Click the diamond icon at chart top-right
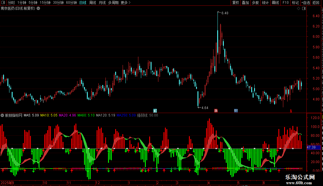Screen dimensions: 323x186 (x=298, y=9)
